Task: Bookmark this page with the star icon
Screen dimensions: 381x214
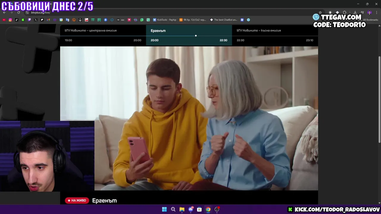Action: [320, 12]
